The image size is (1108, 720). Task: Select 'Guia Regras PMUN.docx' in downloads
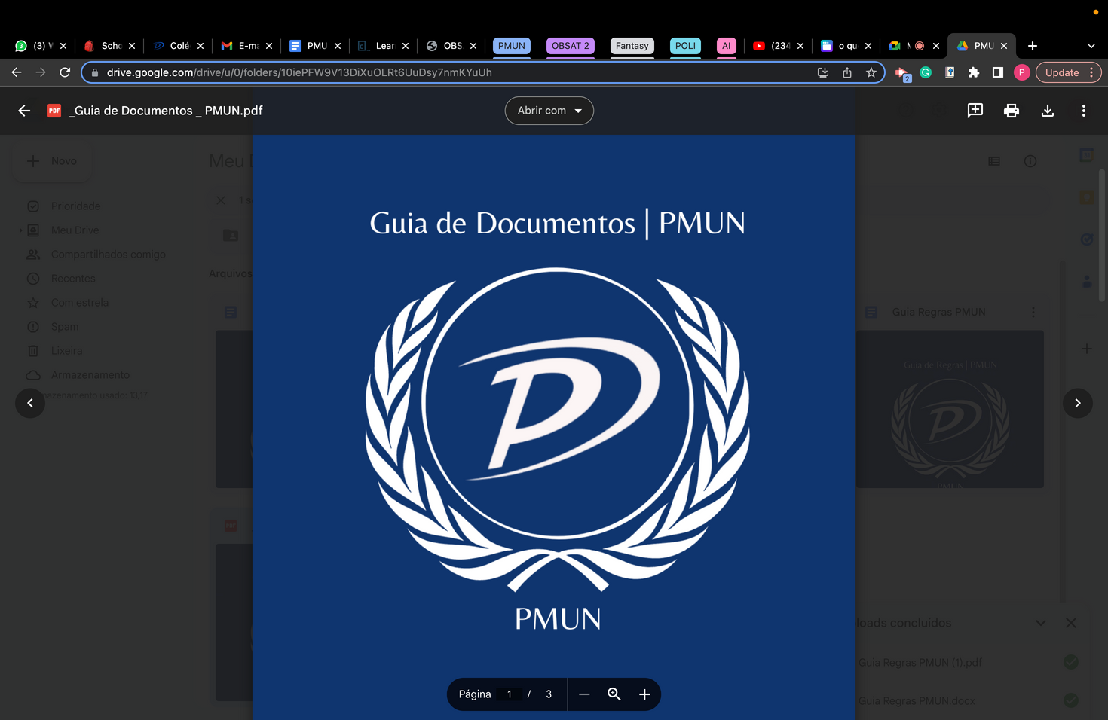[917, 701]
